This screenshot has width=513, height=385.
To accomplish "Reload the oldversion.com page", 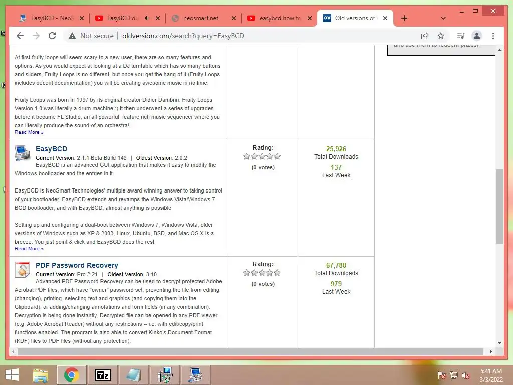I will pos(52,36).
